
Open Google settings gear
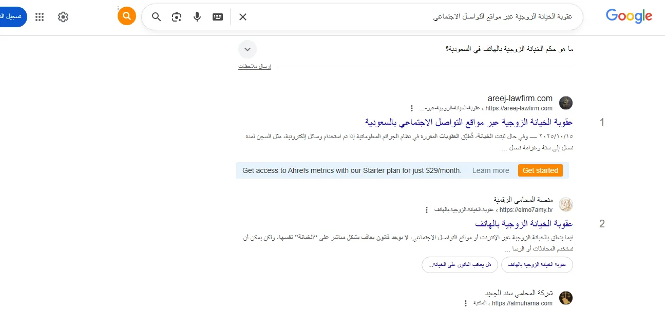coord(63,17)
